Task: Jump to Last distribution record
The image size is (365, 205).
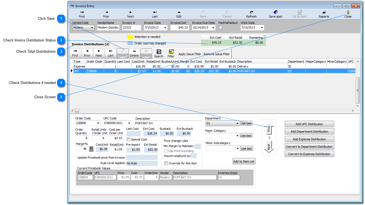Action: click(x=110, y=53)
